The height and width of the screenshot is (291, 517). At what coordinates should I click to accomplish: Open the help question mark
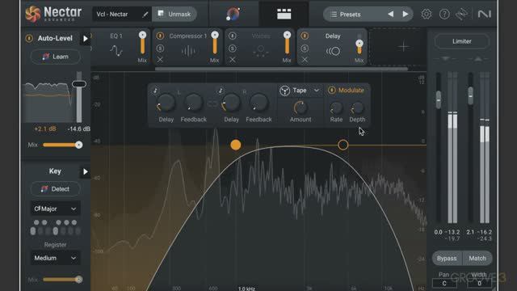coord(444,15)
